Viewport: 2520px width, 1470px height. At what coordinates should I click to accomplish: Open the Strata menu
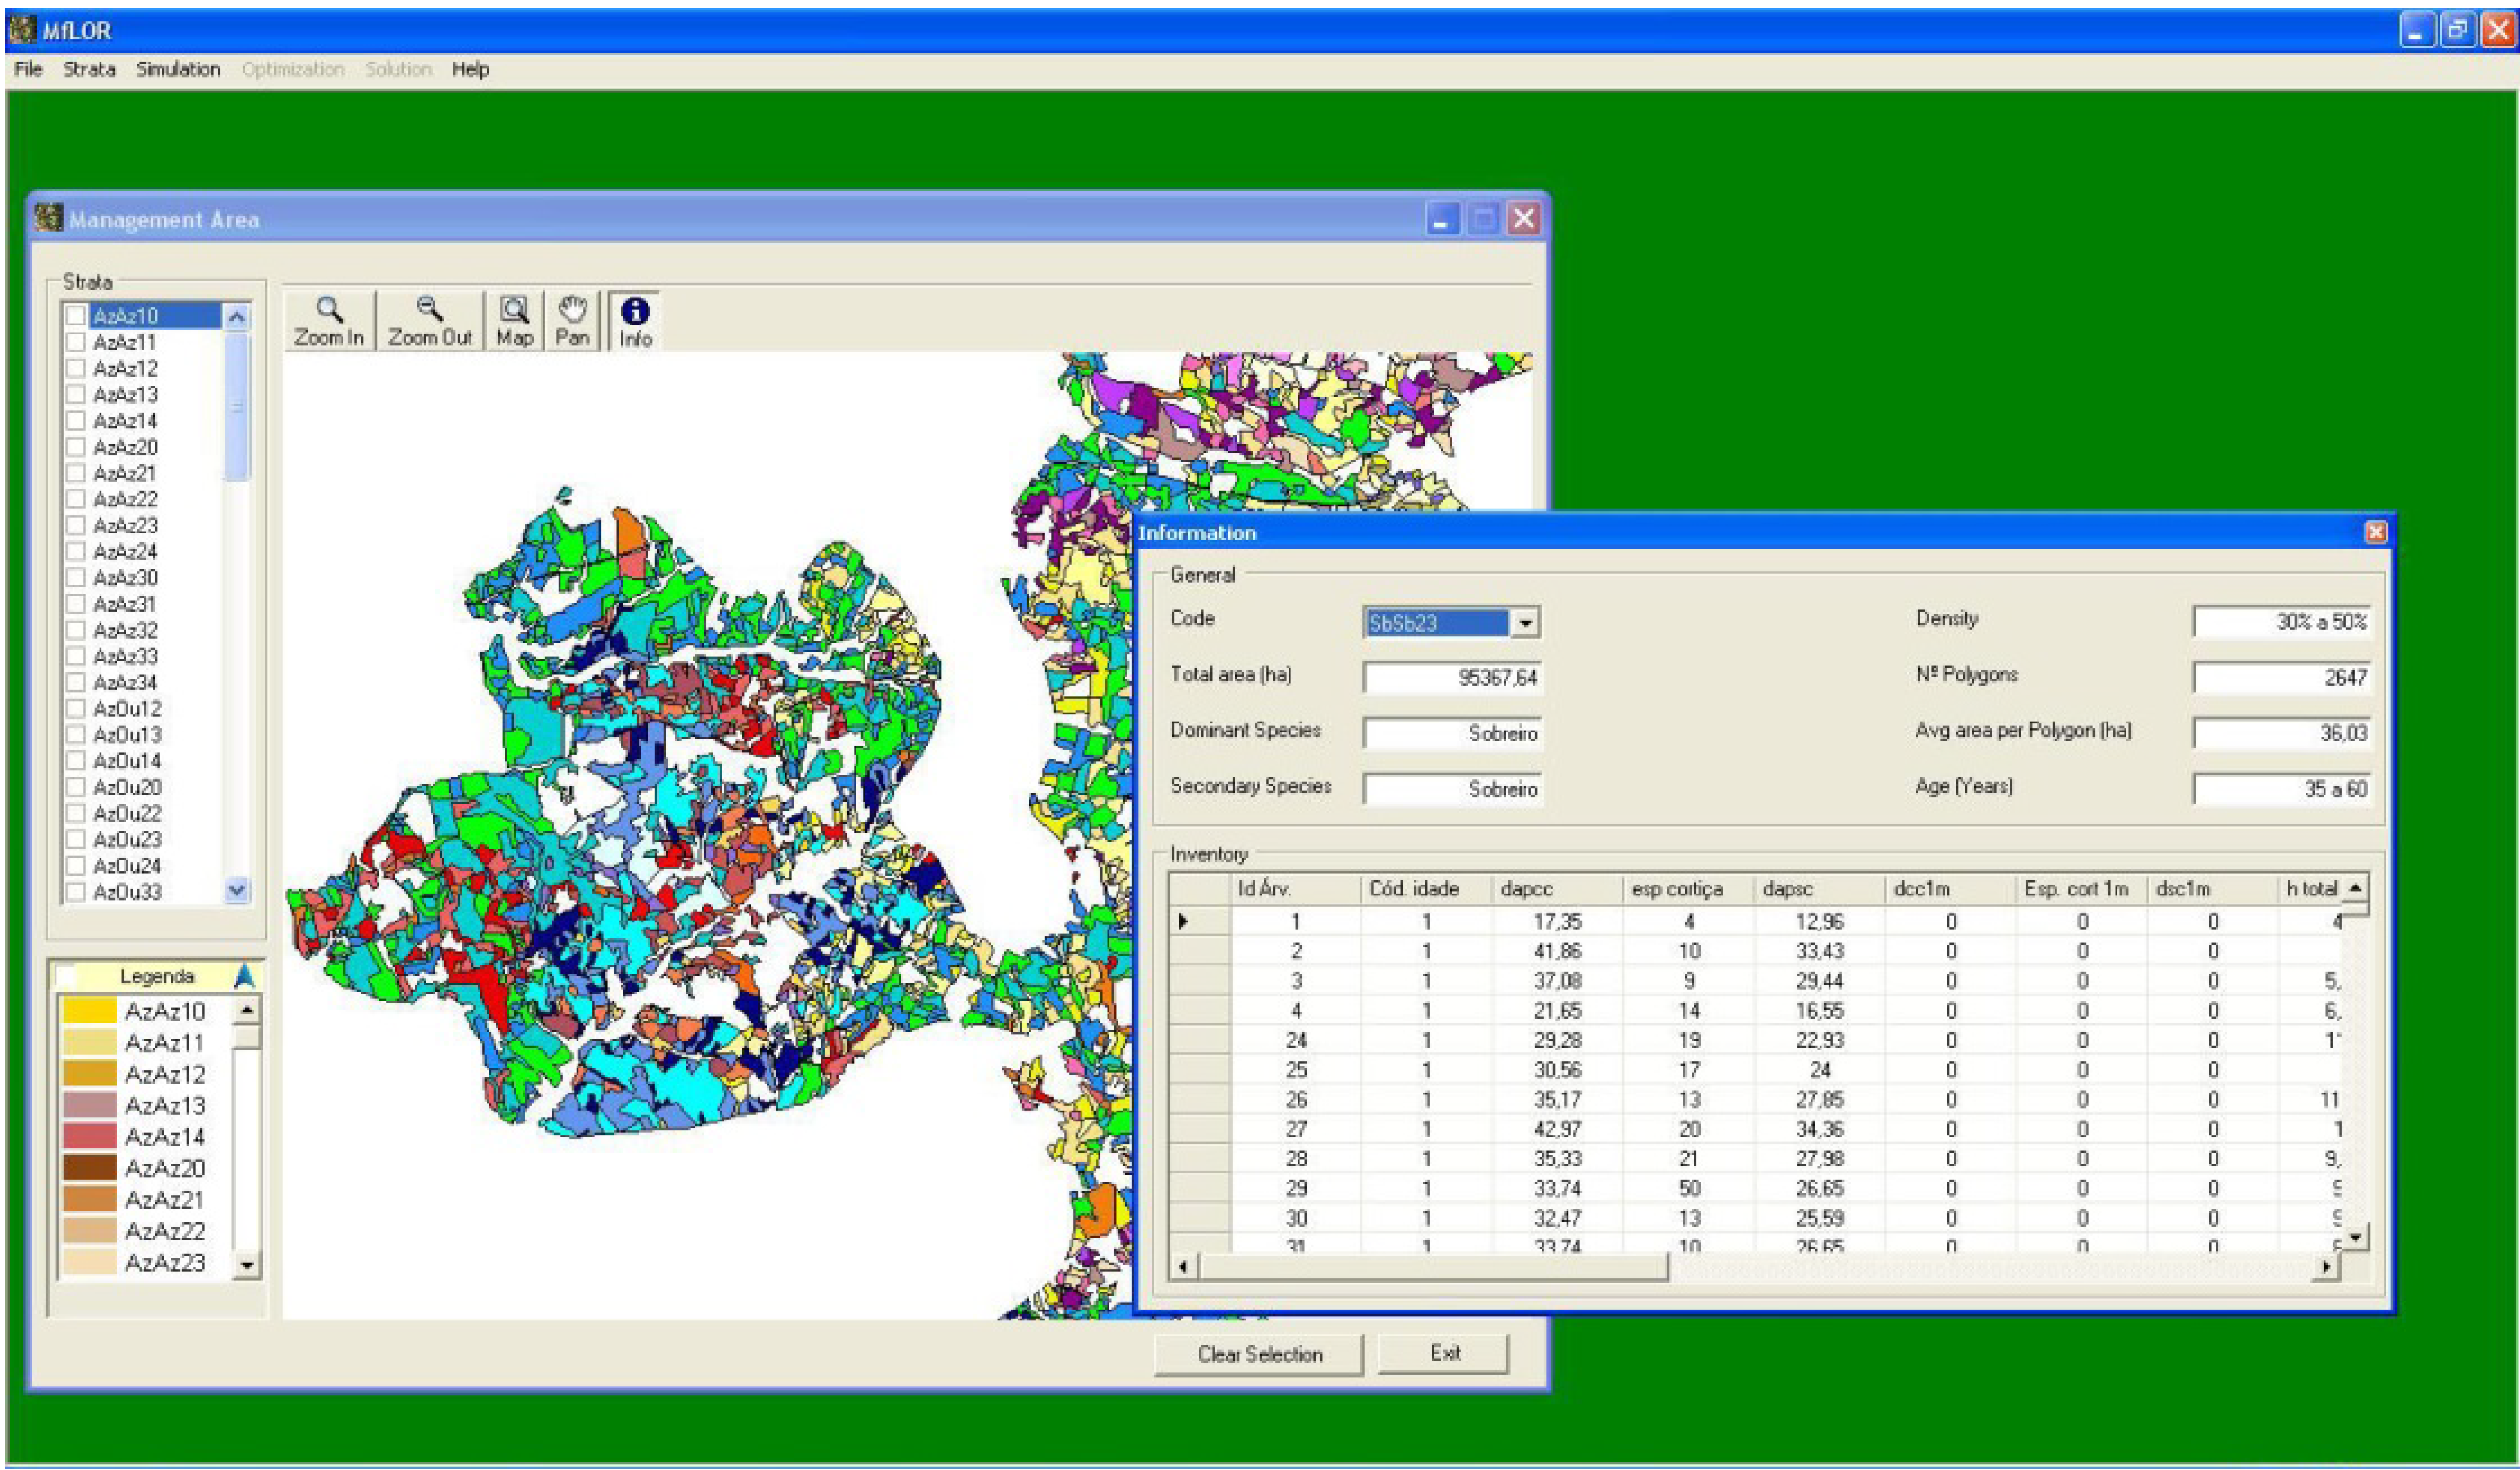(89, 69)
